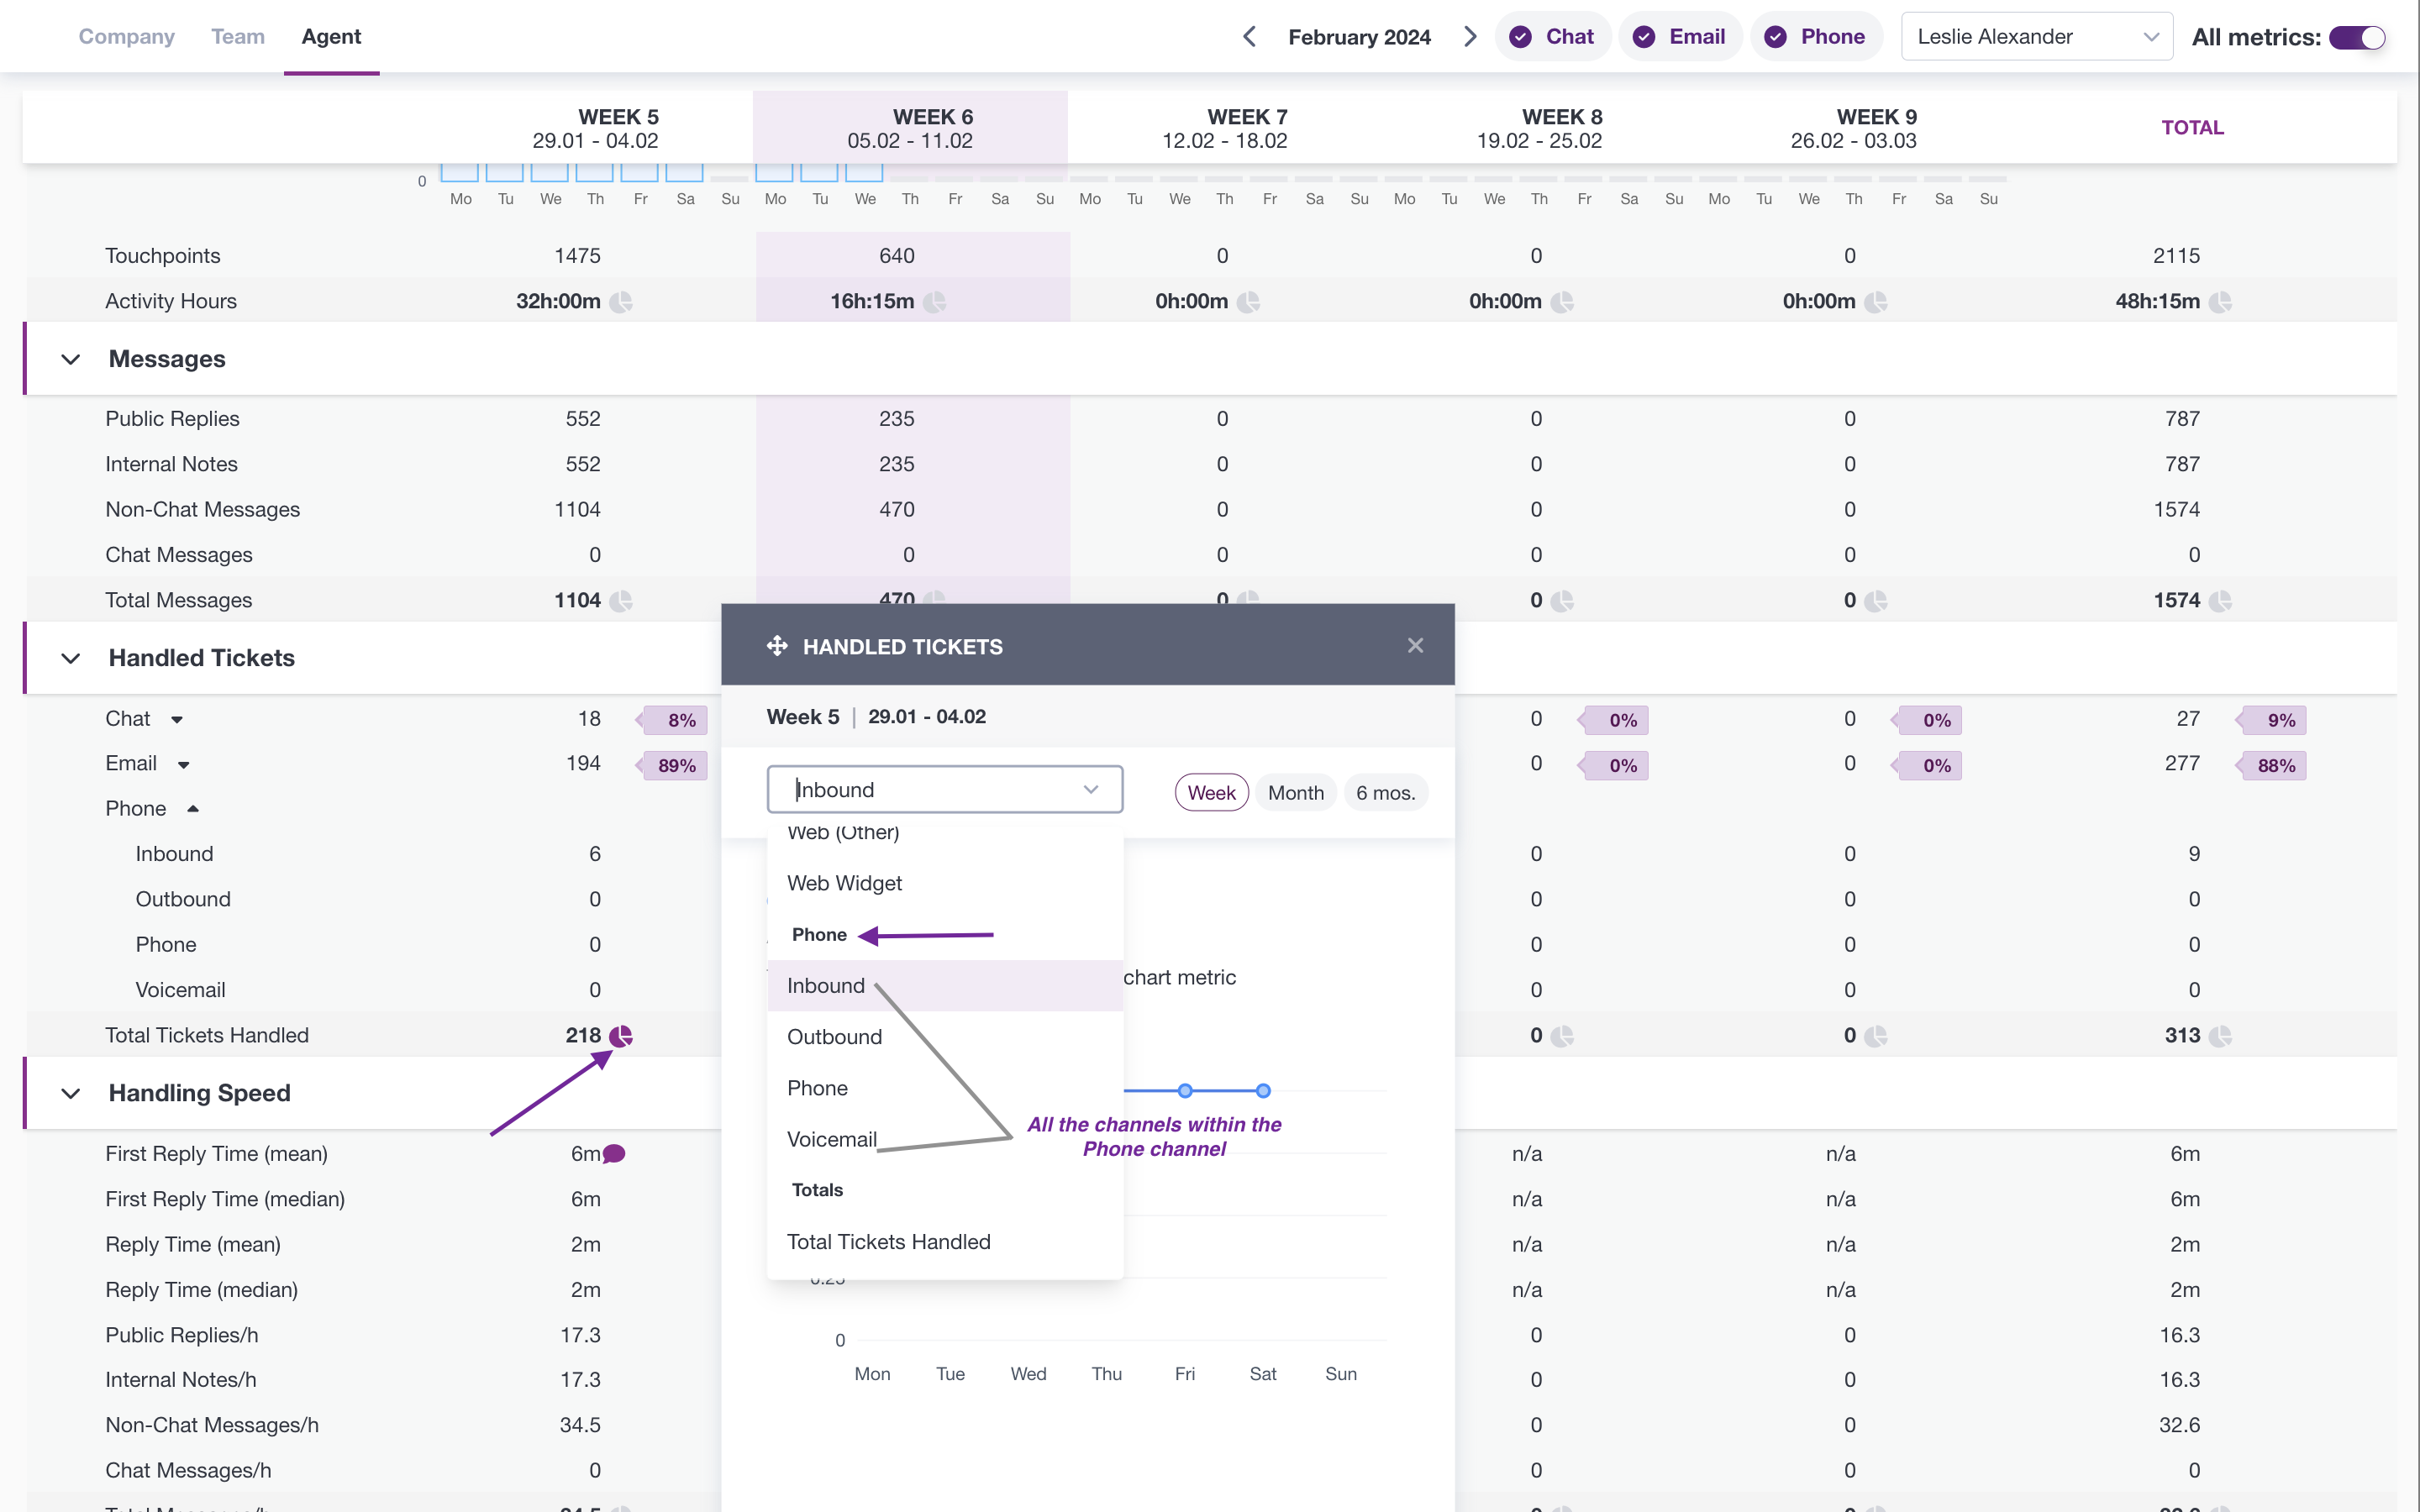Image resolution: width=2420 pixels, height=1512 pixels.
Task: Expand the Email row breakdown
Action: (x=183, y=765)
